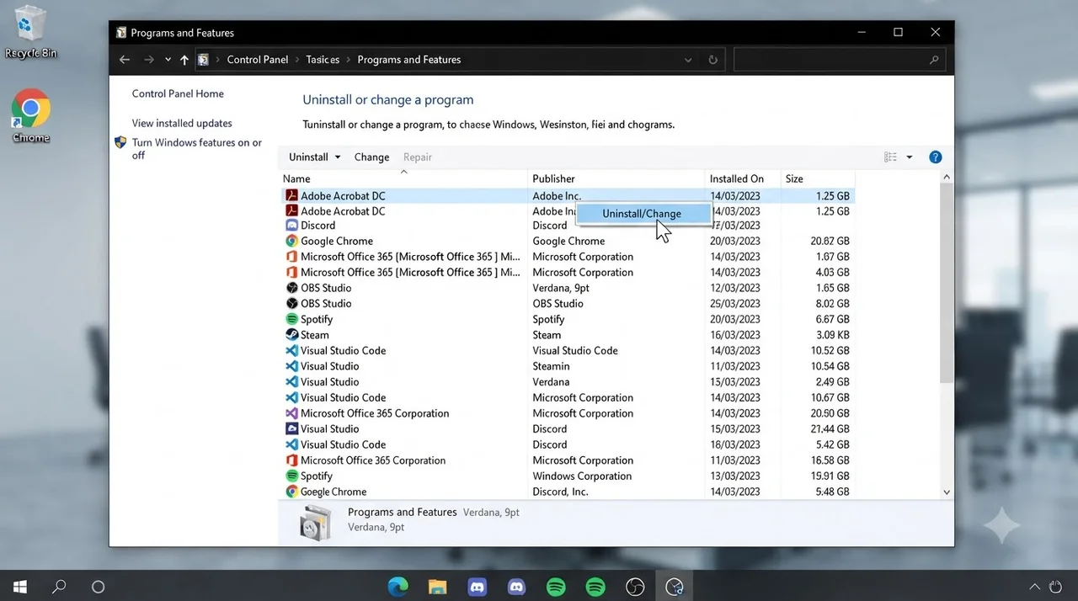Click the Adobe Acrobat icon in the highlighted row
Viewport: 1078px width, 601px height.
pos(292,195)
